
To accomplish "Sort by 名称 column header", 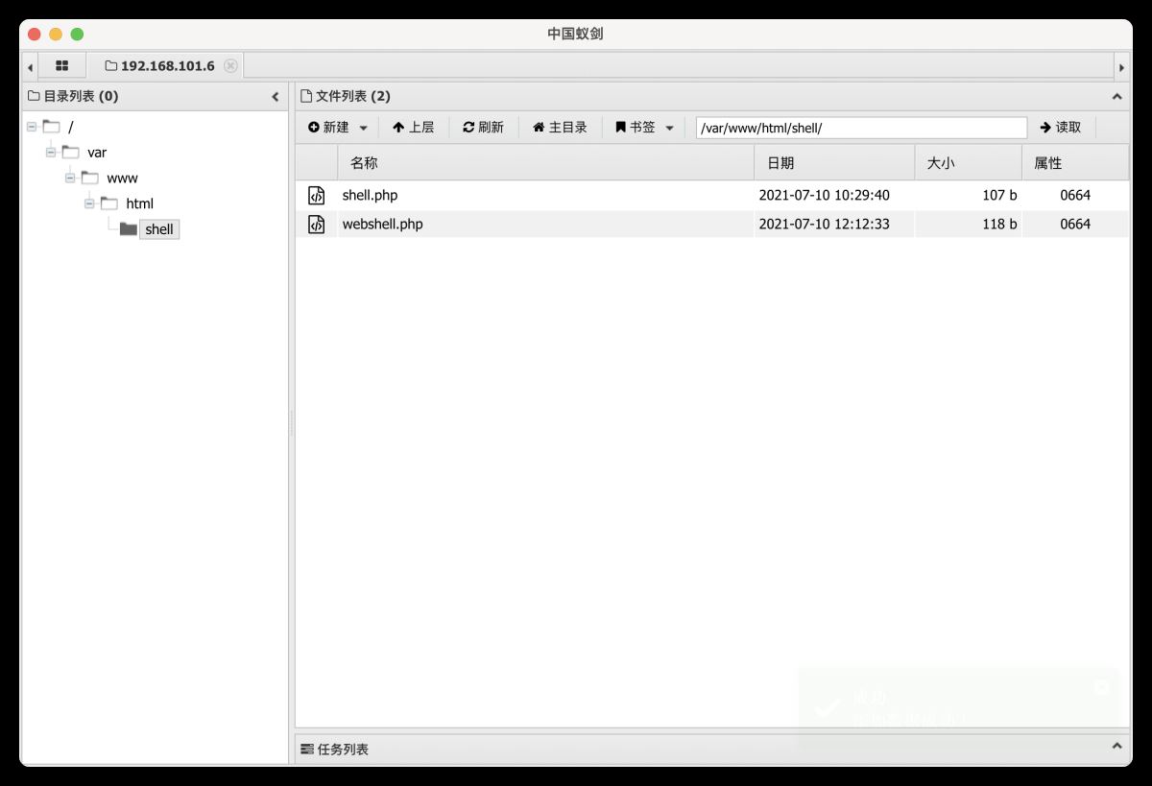I will (545, 163).
